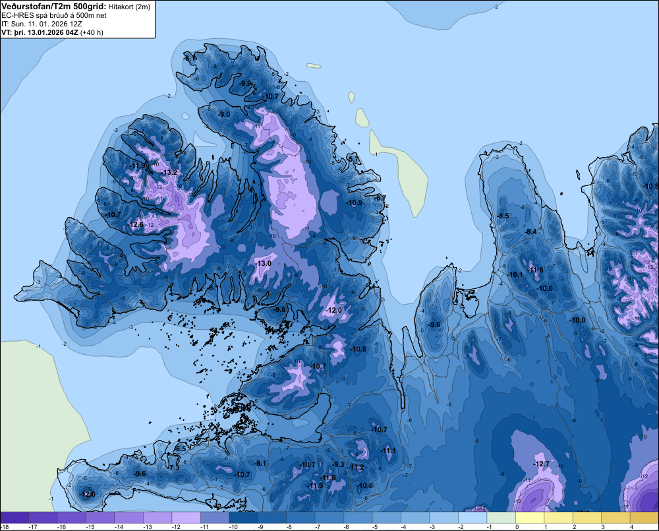The image size is (659, 531).
Task: Select the legend swatch labeled 2
Action: (x=587, y=518)
